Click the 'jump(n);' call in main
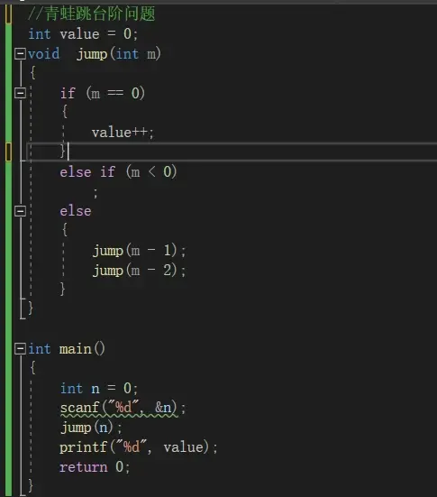This screenshot has width=437, height=497. click(x=91, y=428)
